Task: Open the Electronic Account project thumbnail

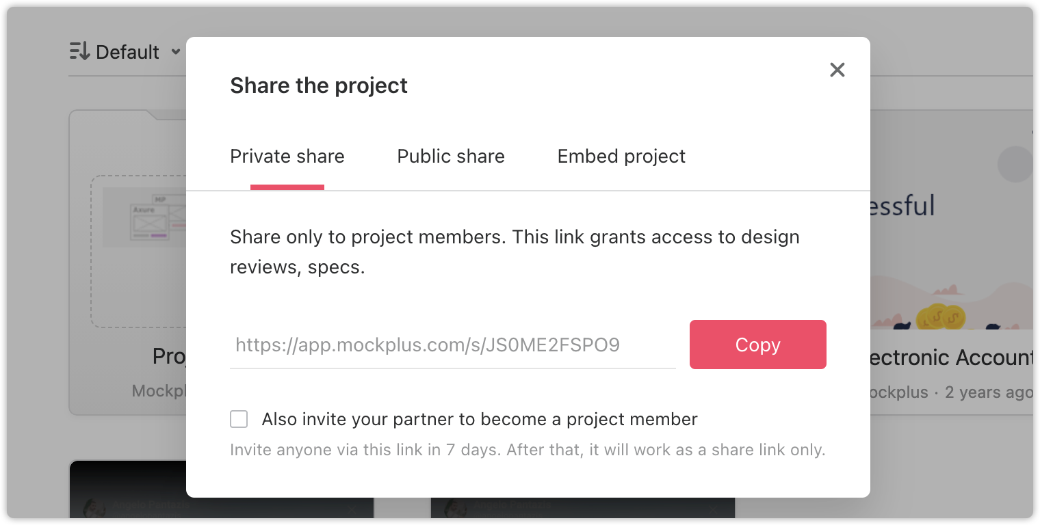Action: (952, 219)
